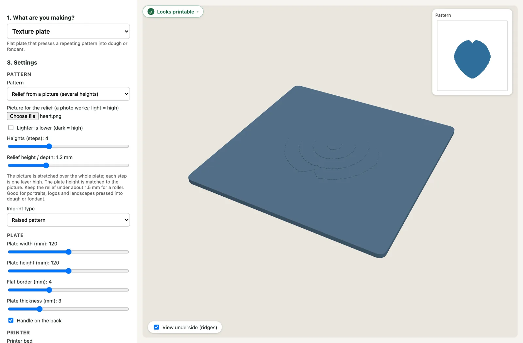The image size is (523, 343).
Task: Toggle 'View underside (ridges)' checkbox
Action: pyautogui.click(x=157, y=327)
